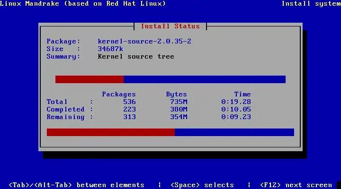Click remaining packages value 313
This screenshot has height=189, width=341.
click(129, 117)
